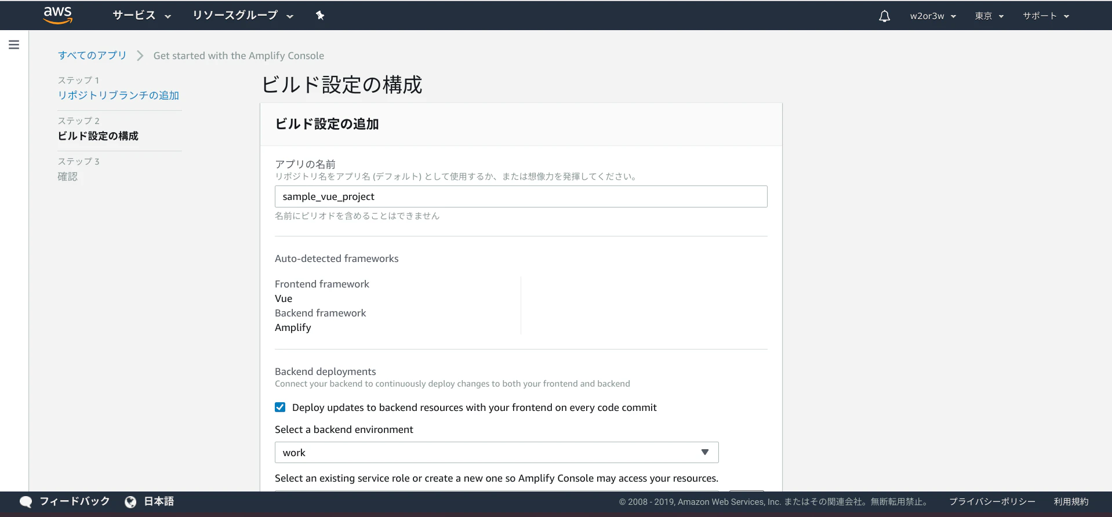Viewport: 1112px width, 517px height.
Task: Click the フィードバック button label
Action: (75, 502)
